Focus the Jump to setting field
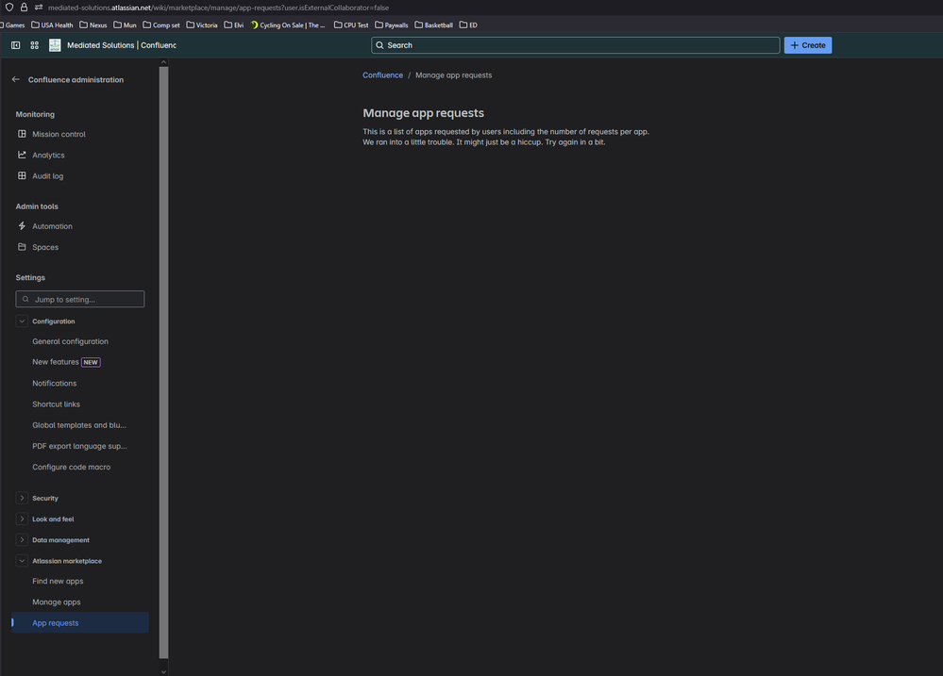Image resolution: width=943 pixels, height=676 pixels. pos(80,299)
